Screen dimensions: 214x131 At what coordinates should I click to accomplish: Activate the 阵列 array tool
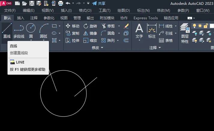point(108,40)
